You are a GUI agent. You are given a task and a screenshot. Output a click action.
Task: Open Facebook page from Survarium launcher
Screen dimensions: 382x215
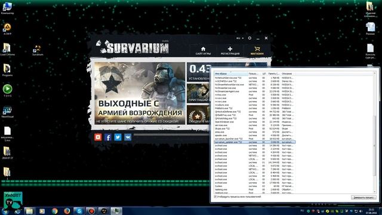coord(108,137)
